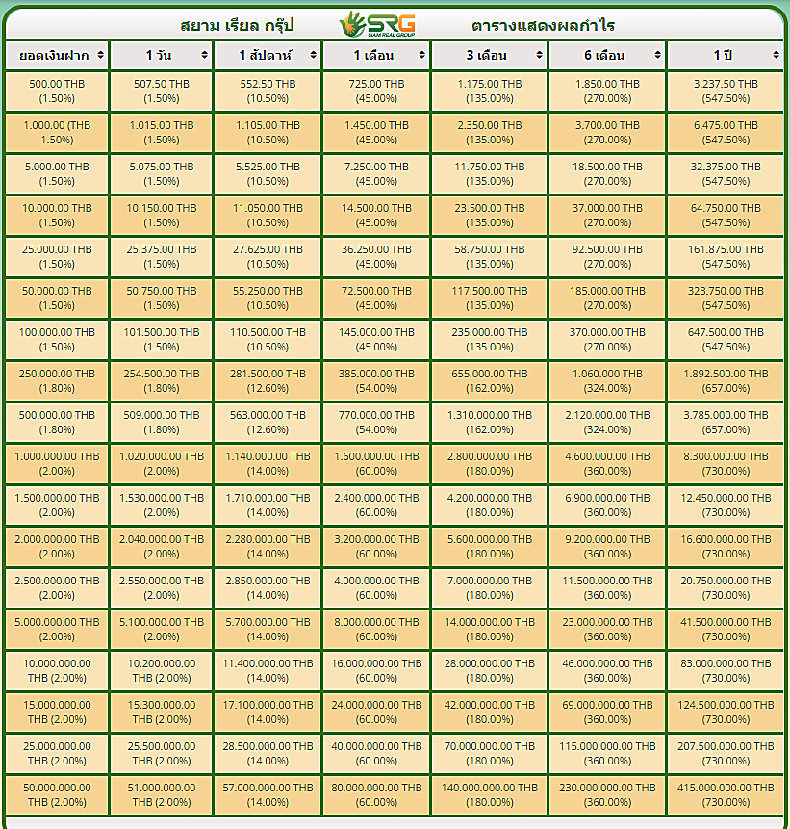Select the 552.50 THB (10.50%) cell
This screenshot has height=829, width=790.
pyautogui.click(x=268, y=91)
